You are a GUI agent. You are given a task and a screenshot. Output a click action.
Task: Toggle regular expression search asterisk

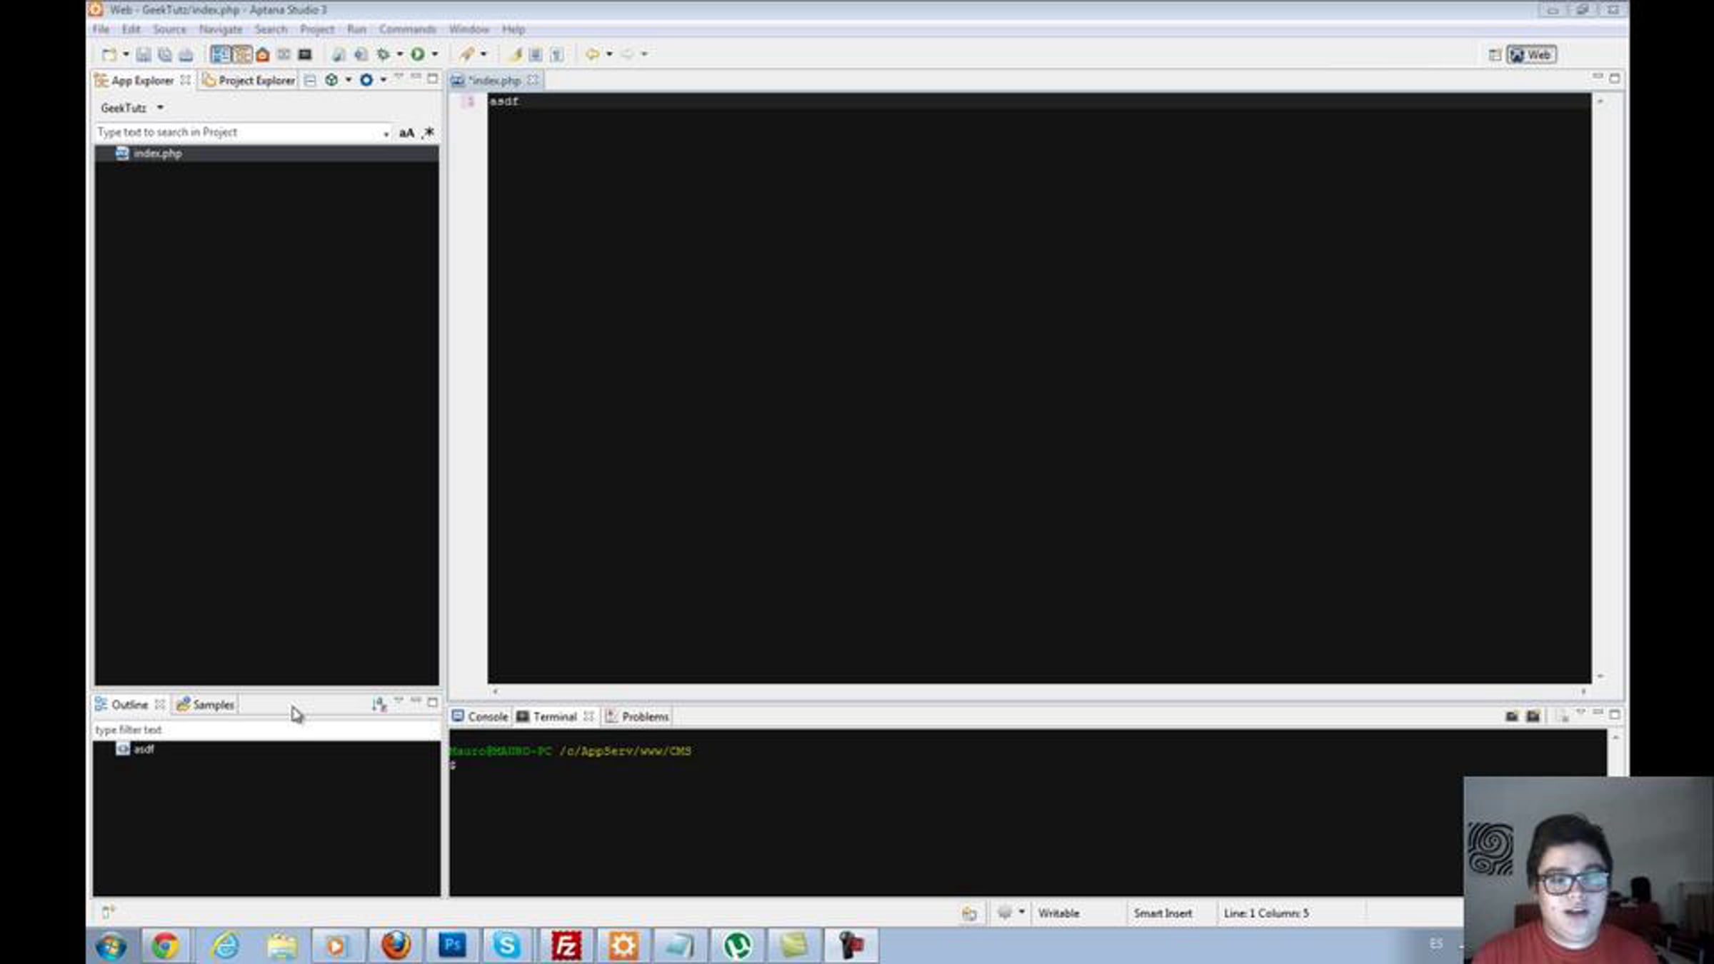pos(428,133)
